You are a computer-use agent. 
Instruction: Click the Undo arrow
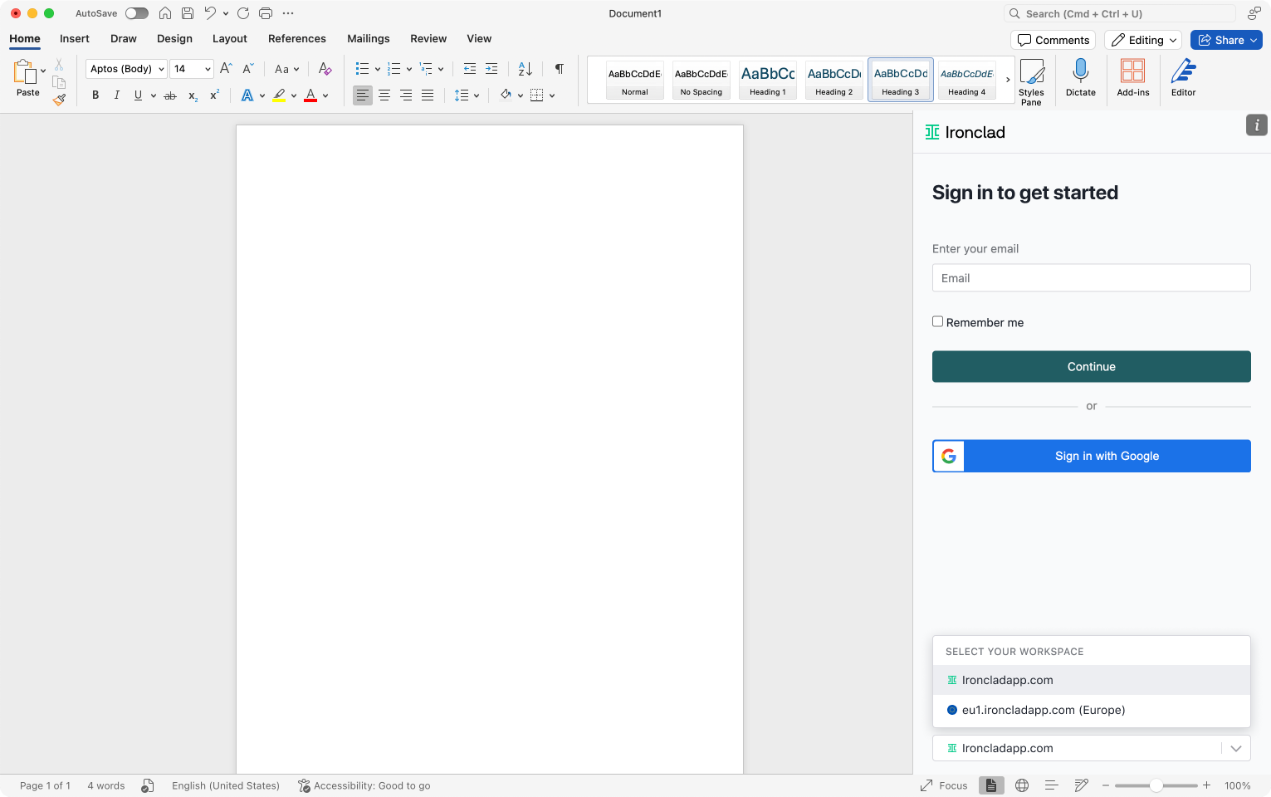[x=210, y=13]
